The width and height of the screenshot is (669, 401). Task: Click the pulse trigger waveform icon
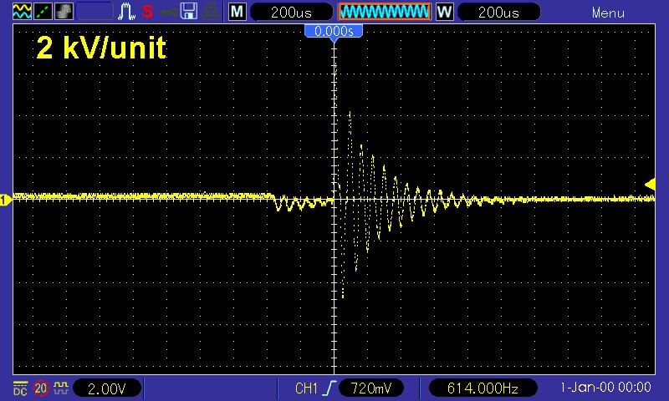[x=127, y=12]
